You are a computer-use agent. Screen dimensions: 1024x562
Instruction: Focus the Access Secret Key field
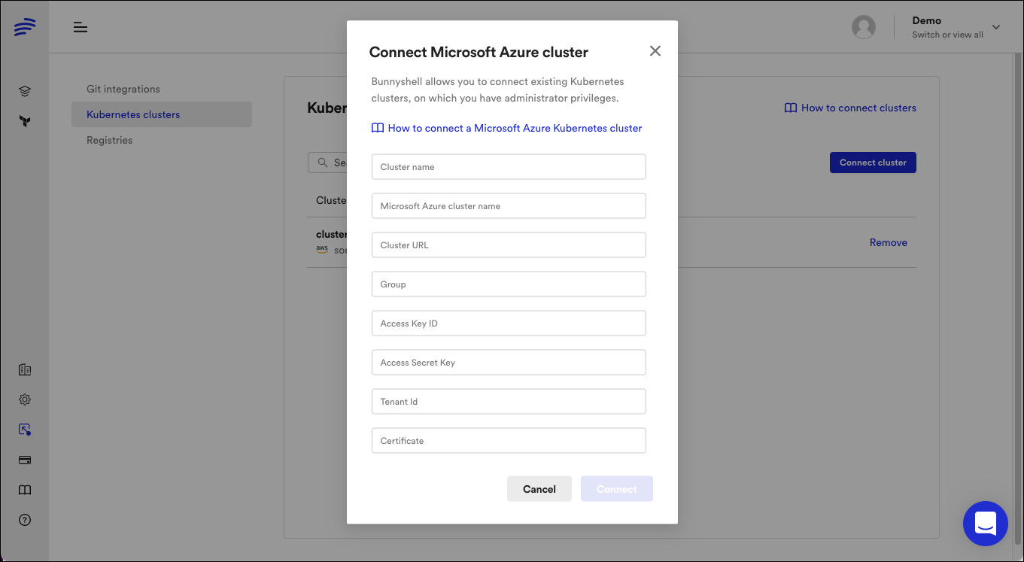point(509,363)
